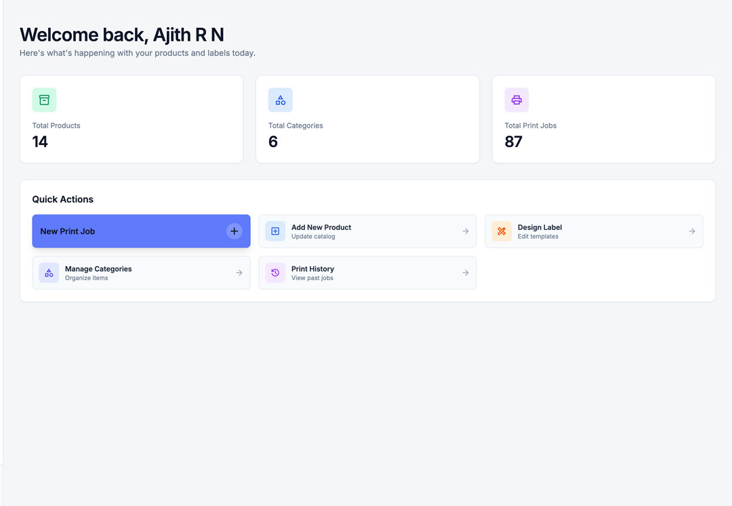View past jobs via Print History
Image resolution: width=732 pixels, height=506 pixels.
[367, 272]
